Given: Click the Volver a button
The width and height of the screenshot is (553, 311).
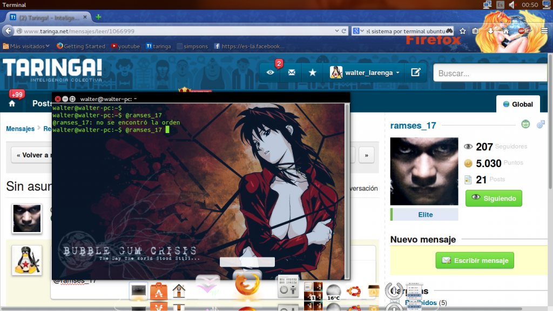Looking at the screenshot, I should pyautogui.click(x=32, y=155).
